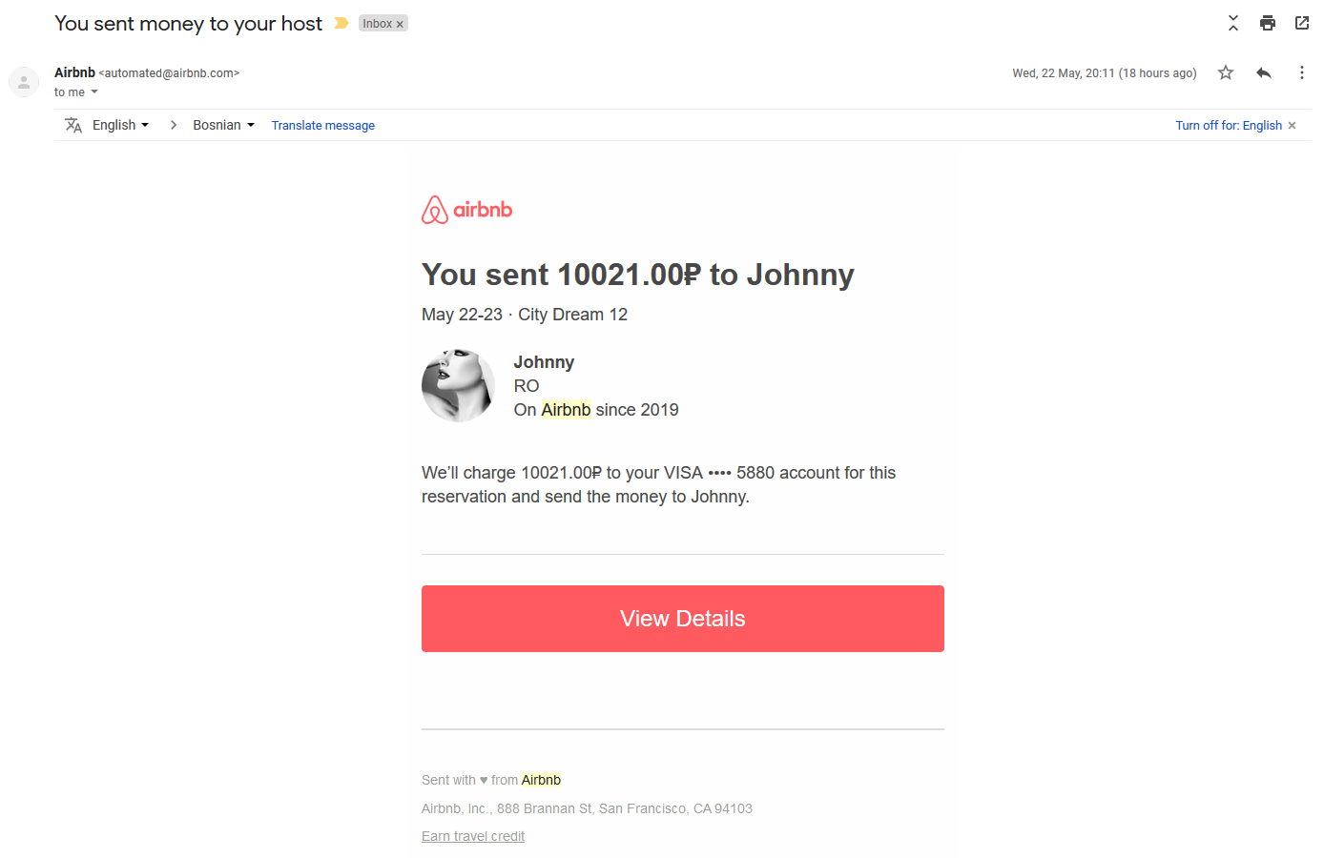The image size is (1324, 858).
Task: Remove the Inbox label with its X
Action: [400, 24]
